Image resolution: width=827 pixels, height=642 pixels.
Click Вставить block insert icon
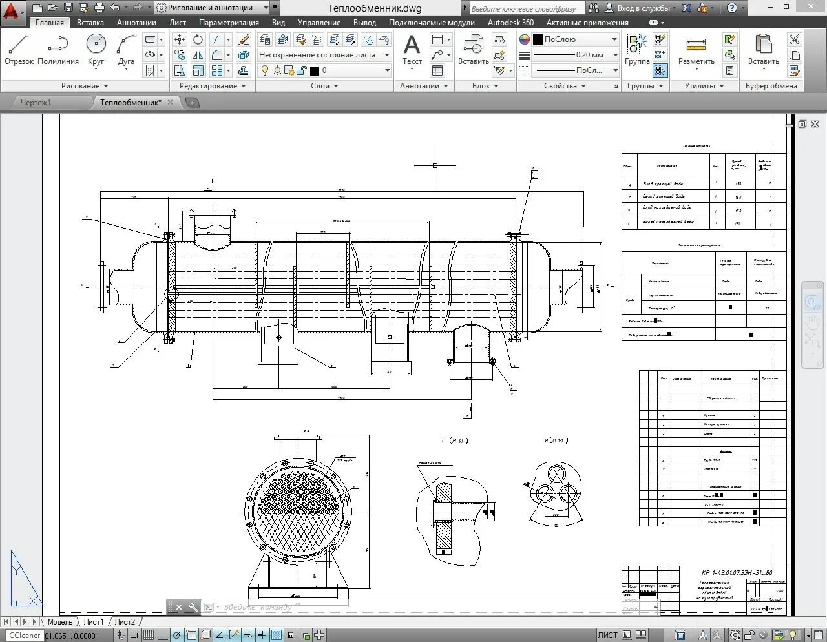tap(474, 49)
